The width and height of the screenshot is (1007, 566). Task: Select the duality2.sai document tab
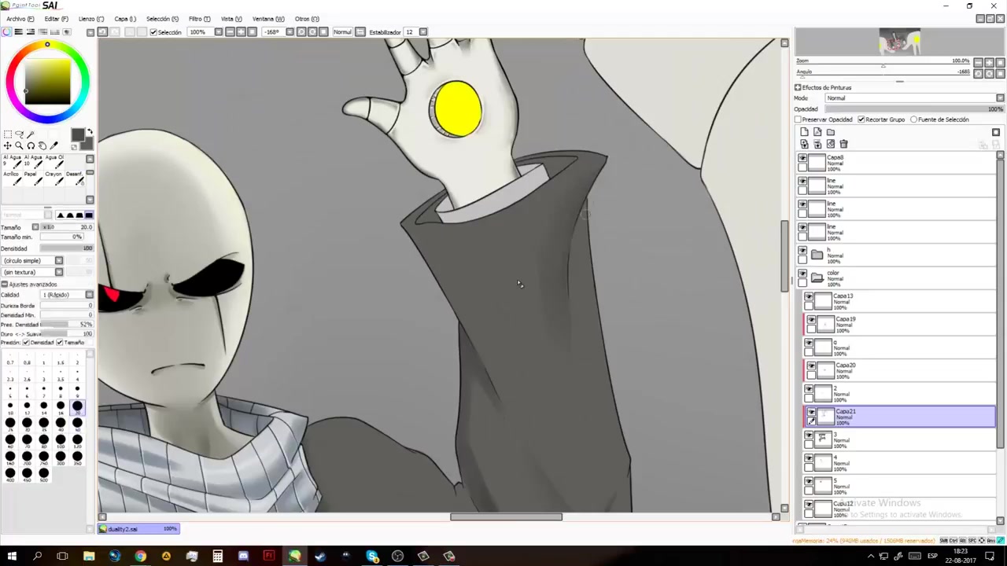(140, 529)
